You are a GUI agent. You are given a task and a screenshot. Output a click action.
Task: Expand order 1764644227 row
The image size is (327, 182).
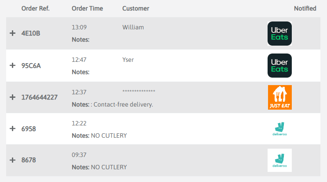(x=13, y=97)
